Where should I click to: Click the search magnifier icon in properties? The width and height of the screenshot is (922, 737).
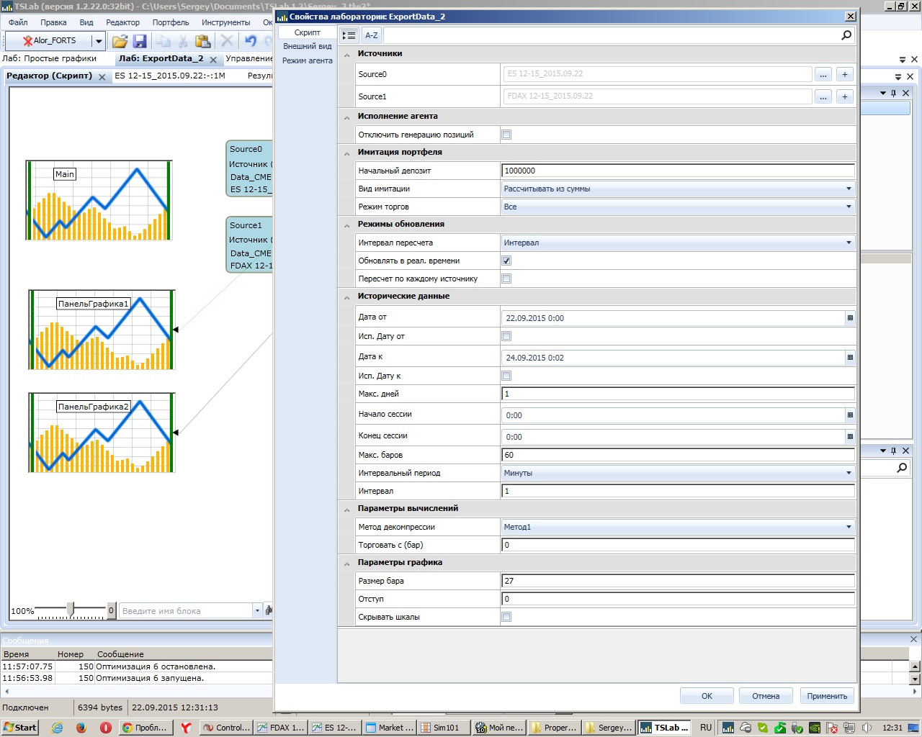(x=846, y=35)
